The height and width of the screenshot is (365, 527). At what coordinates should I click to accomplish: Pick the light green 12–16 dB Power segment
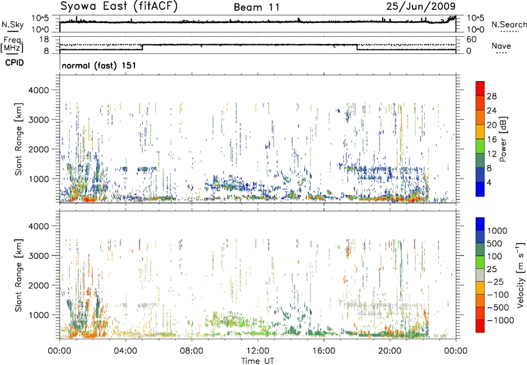480,146
